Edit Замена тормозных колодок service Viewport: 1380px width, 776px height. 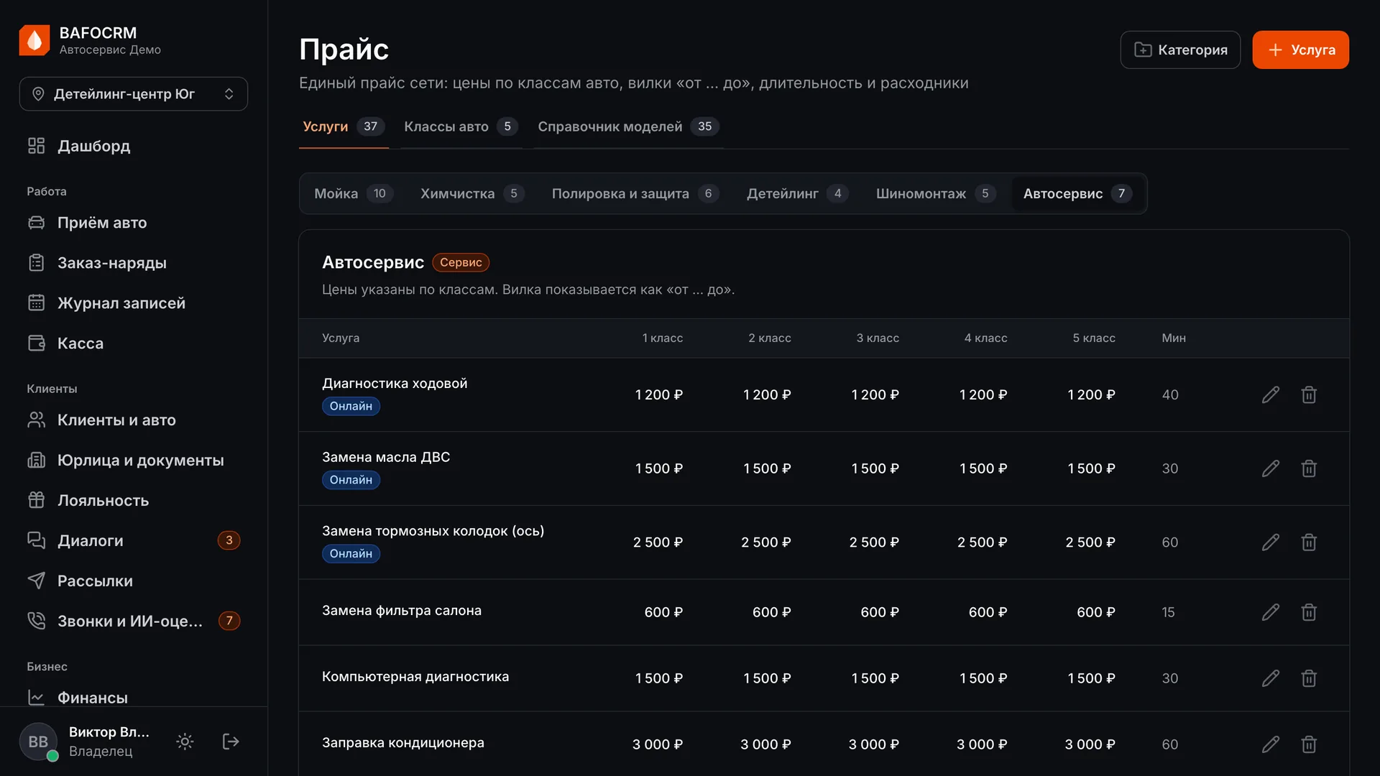[1270, 542]
